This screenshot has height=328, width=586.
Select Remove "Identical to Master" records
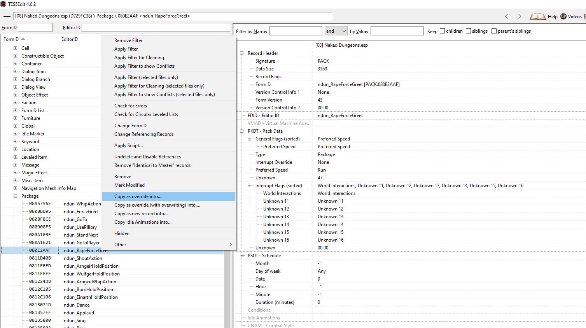[168, 165]
